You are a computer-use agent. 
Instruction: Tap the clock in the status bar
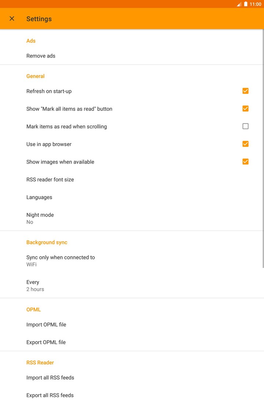tap(255, 4)
